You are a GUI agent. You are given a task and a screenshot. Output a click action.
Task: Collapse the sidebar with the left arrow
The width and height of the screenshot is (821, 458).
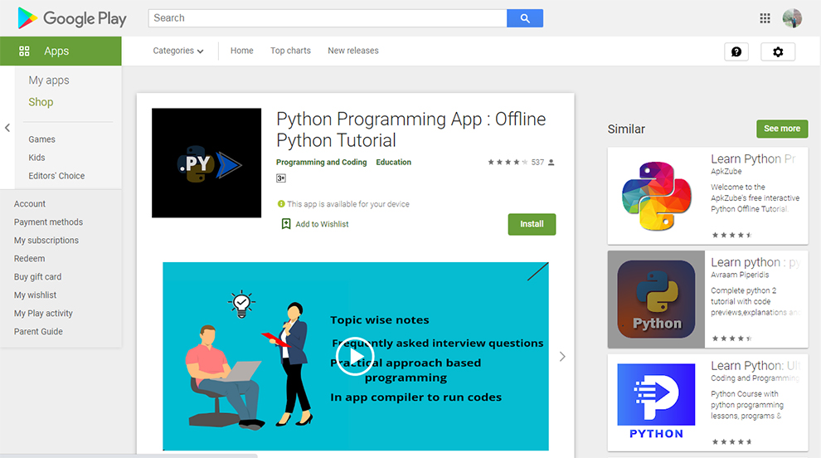tap(7, 127)
